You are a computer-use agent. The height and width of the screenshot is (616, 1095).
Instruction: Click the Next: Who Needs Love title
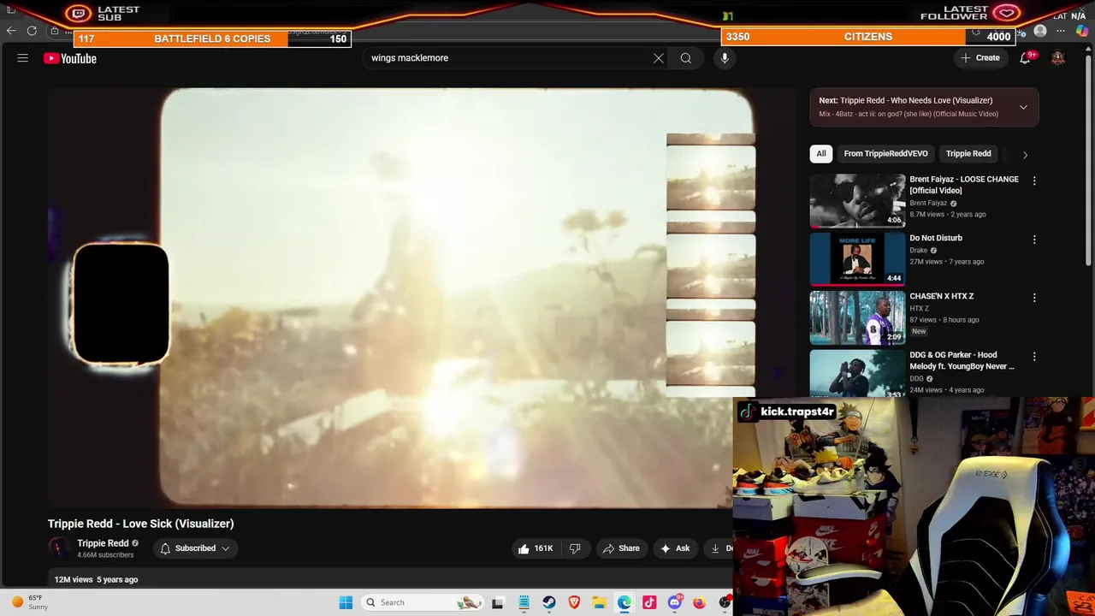906,100
